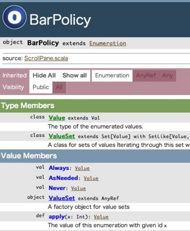The height and width of the screenshot is (231, 190).
Task: Toggle AnyRef inherited members filter
Action: coord(146,75)
